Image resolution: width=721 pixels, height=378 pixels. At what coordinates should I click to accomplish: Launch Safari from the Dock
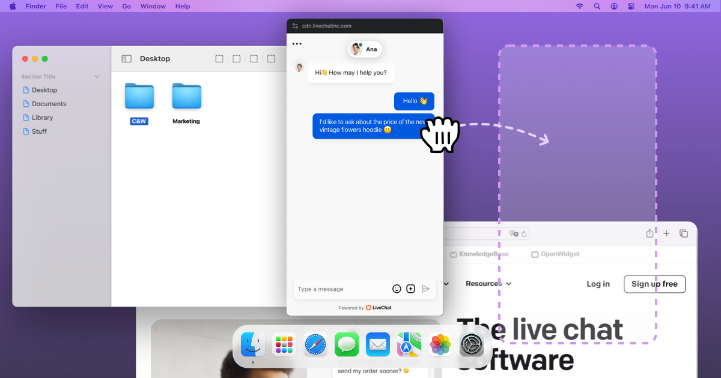315,345
